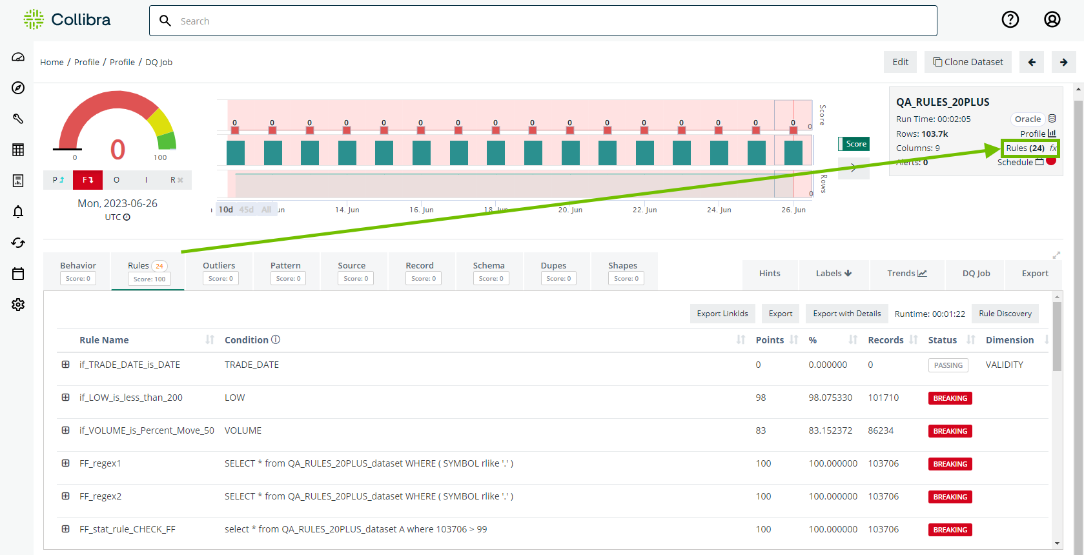Switch to the Shapes tab
The image size is (1084, 555).
pos(623,272)
